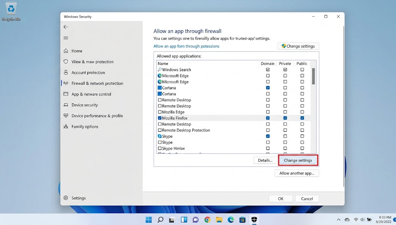This screenshot has width=396, height=225.
Task: Uncheck Private for Windows Search
Action: coord(285,70)
